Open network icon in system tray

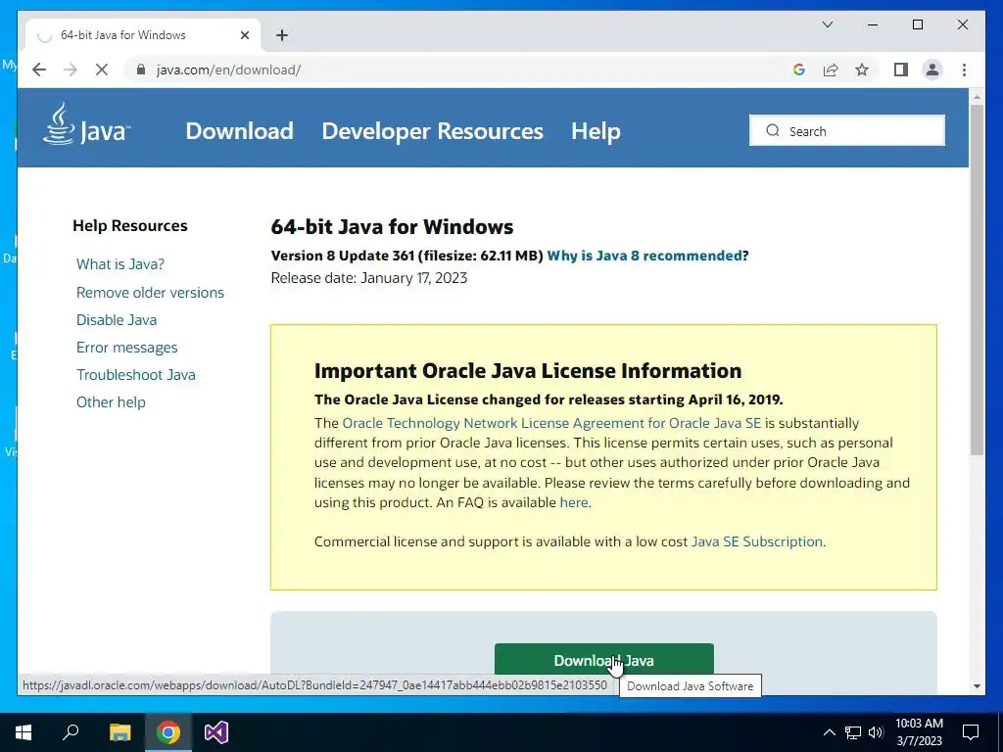point(853,732)
